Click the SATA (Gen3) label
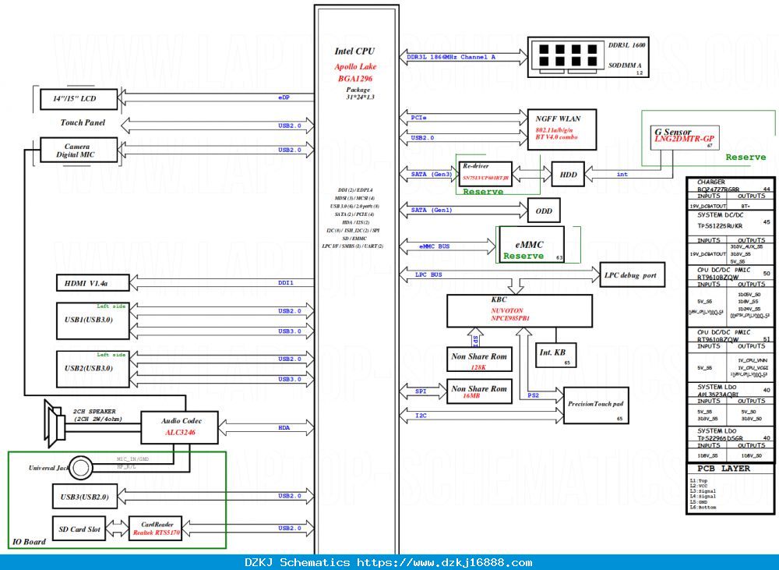 (432, 174)
